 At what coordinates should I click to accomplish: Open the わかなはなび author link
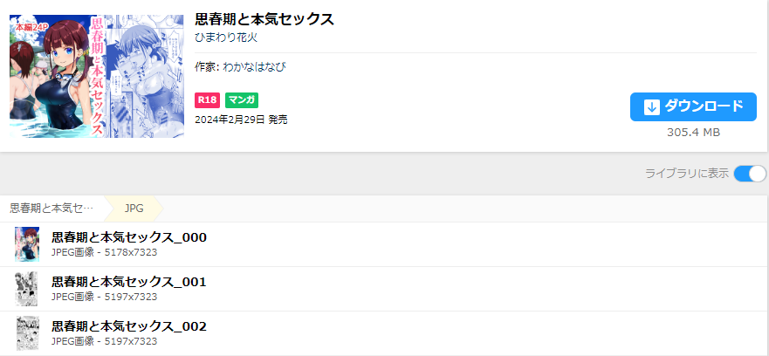coord(254,66)
